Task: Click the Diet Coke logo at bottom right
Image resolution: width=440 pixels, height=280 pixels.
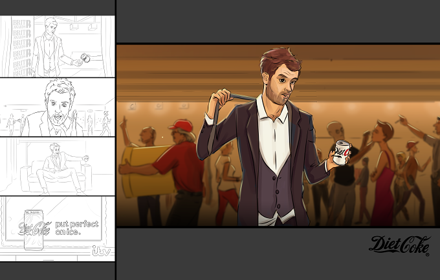Action: 400,245
